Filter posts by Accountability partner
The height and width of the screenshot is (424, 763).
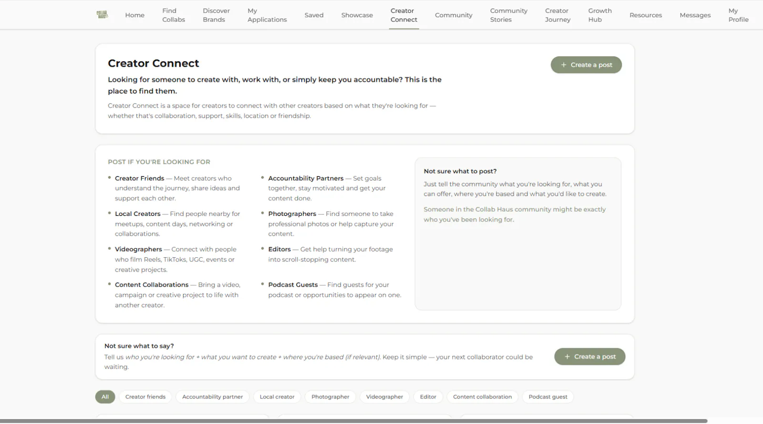(x=212, y=397)
